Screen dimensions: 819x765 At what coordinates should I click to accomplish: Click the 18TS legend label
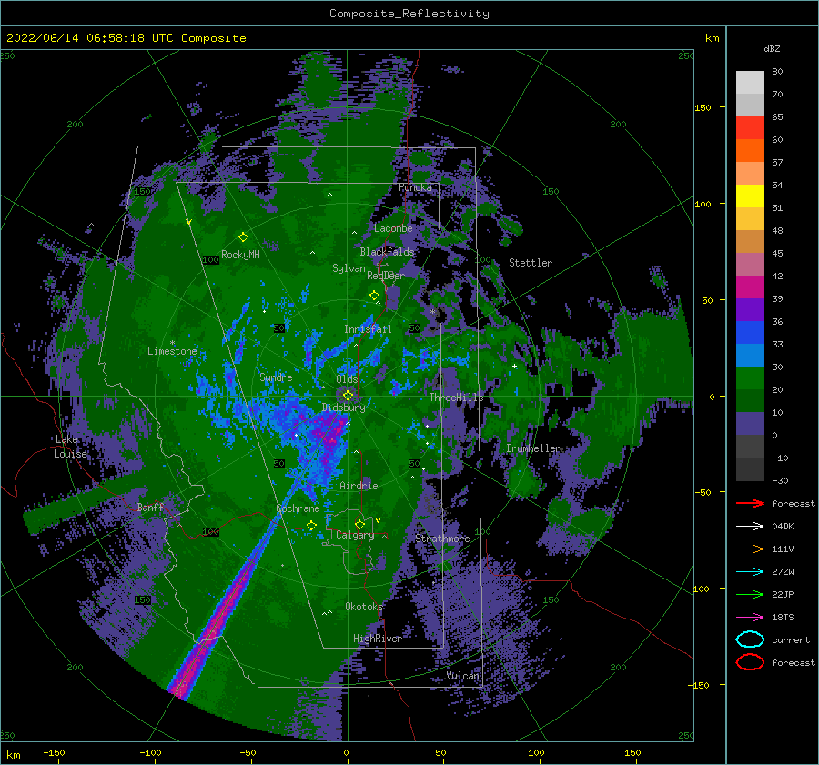783,618
